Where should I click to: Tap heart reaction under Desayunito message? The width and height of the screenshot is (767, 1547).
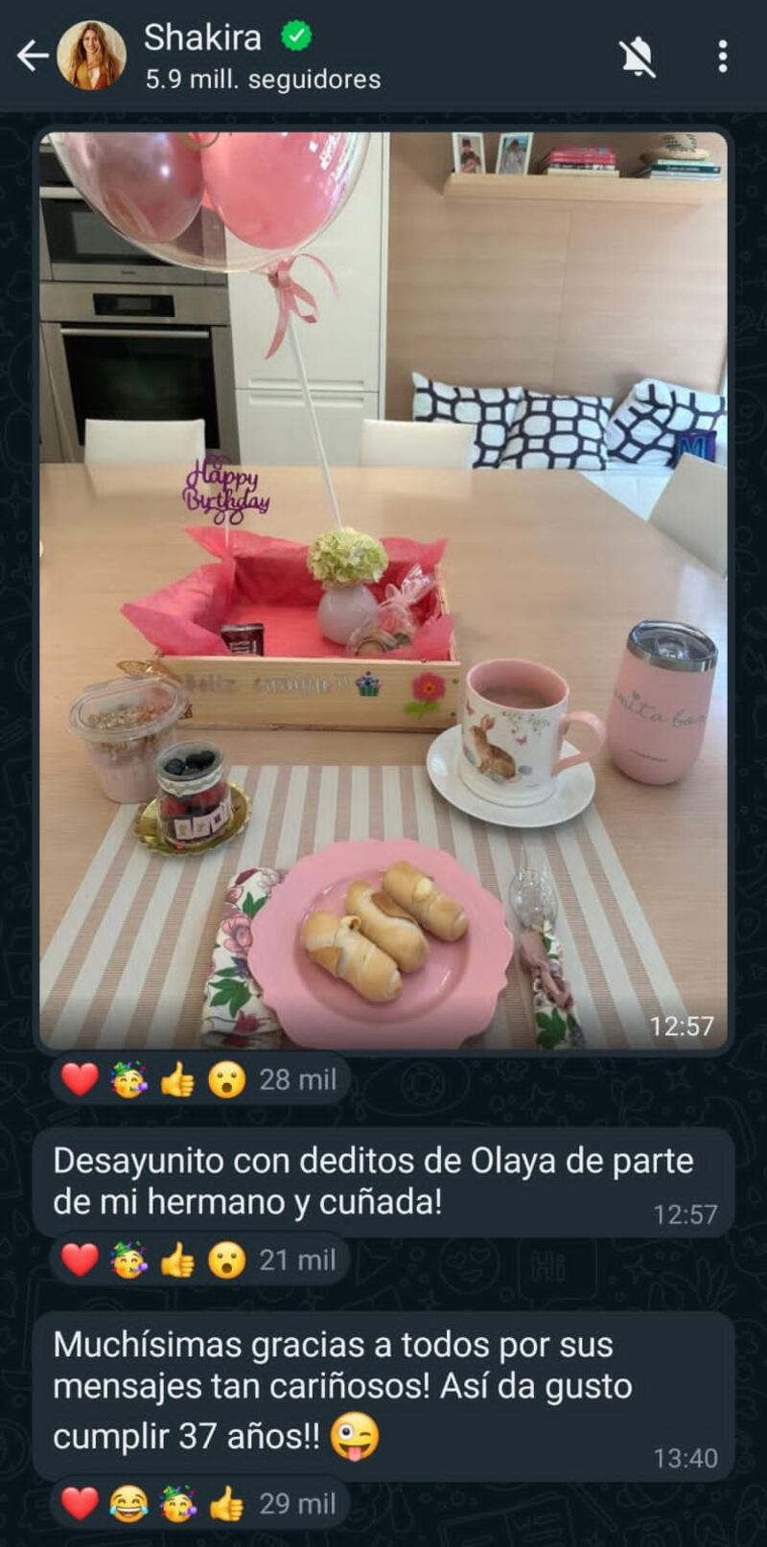coord(80,1260)
